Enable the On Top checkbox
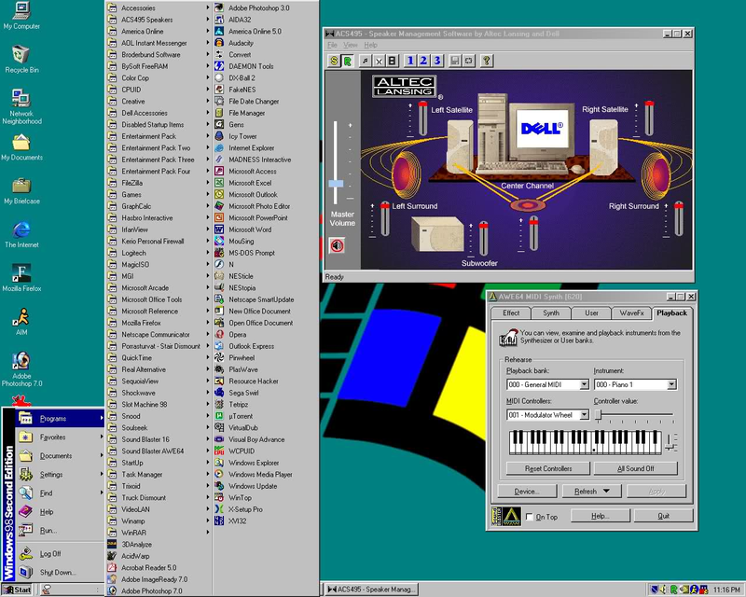746x597 pixels. tap(529, 517)
